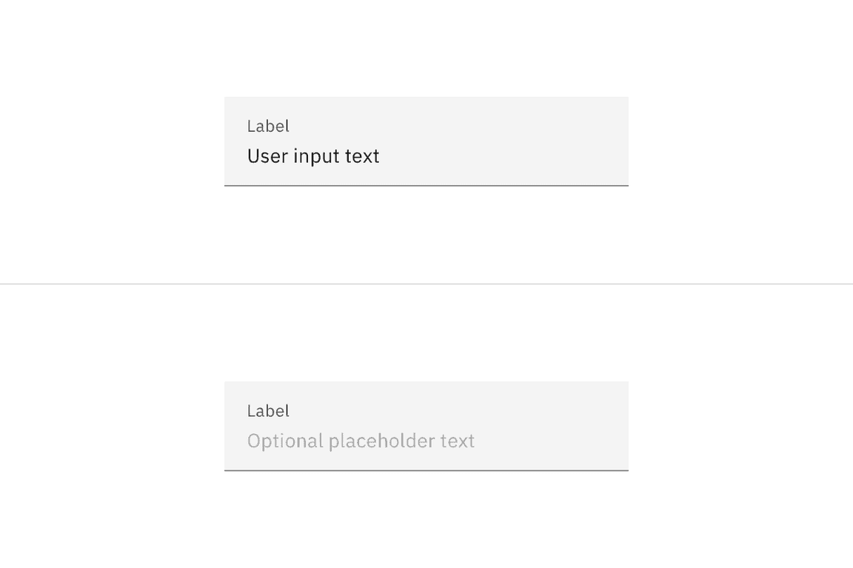The image size is (853, 568).
Task: Click the underline of the bottom input field
Action: tap(426, 469)
